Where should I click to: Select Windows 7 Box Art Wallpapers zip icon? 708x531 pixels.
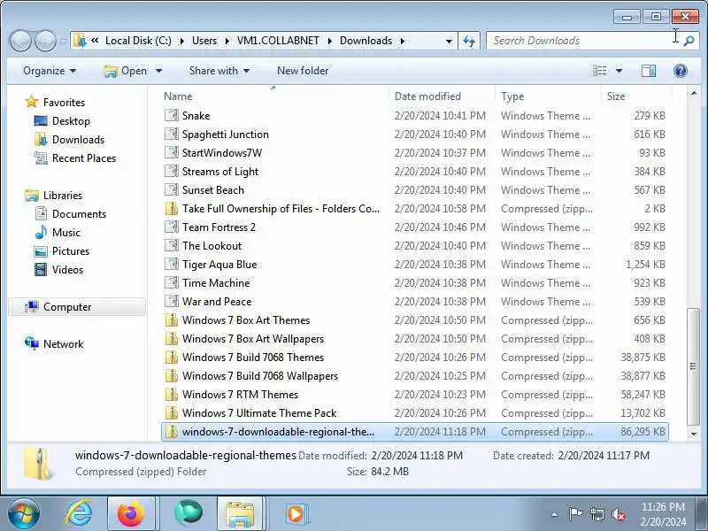[171, 339]
